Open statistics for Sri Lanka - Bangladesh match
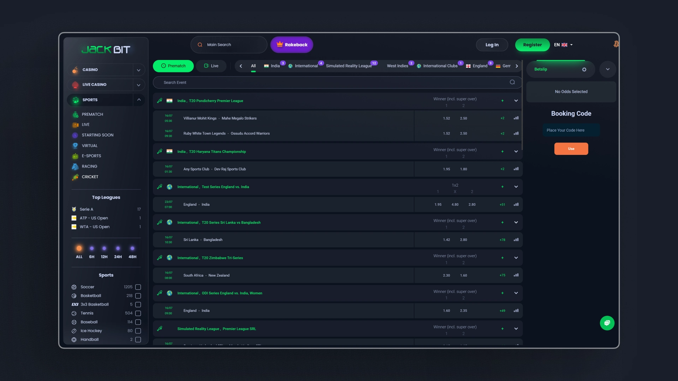The width and height of the screenshot is (678, 381). [x=516, y=240]
